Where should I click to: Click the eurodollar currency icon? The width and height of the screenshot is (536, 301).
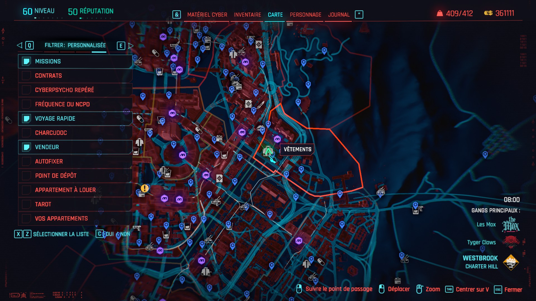click(x=488, y=13)
